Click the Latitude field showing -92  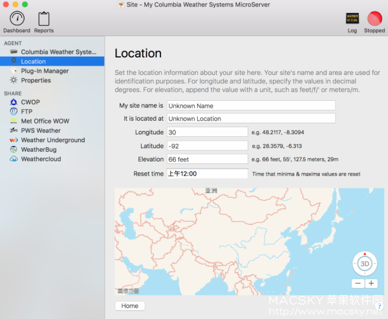click(x=208, y=146)
